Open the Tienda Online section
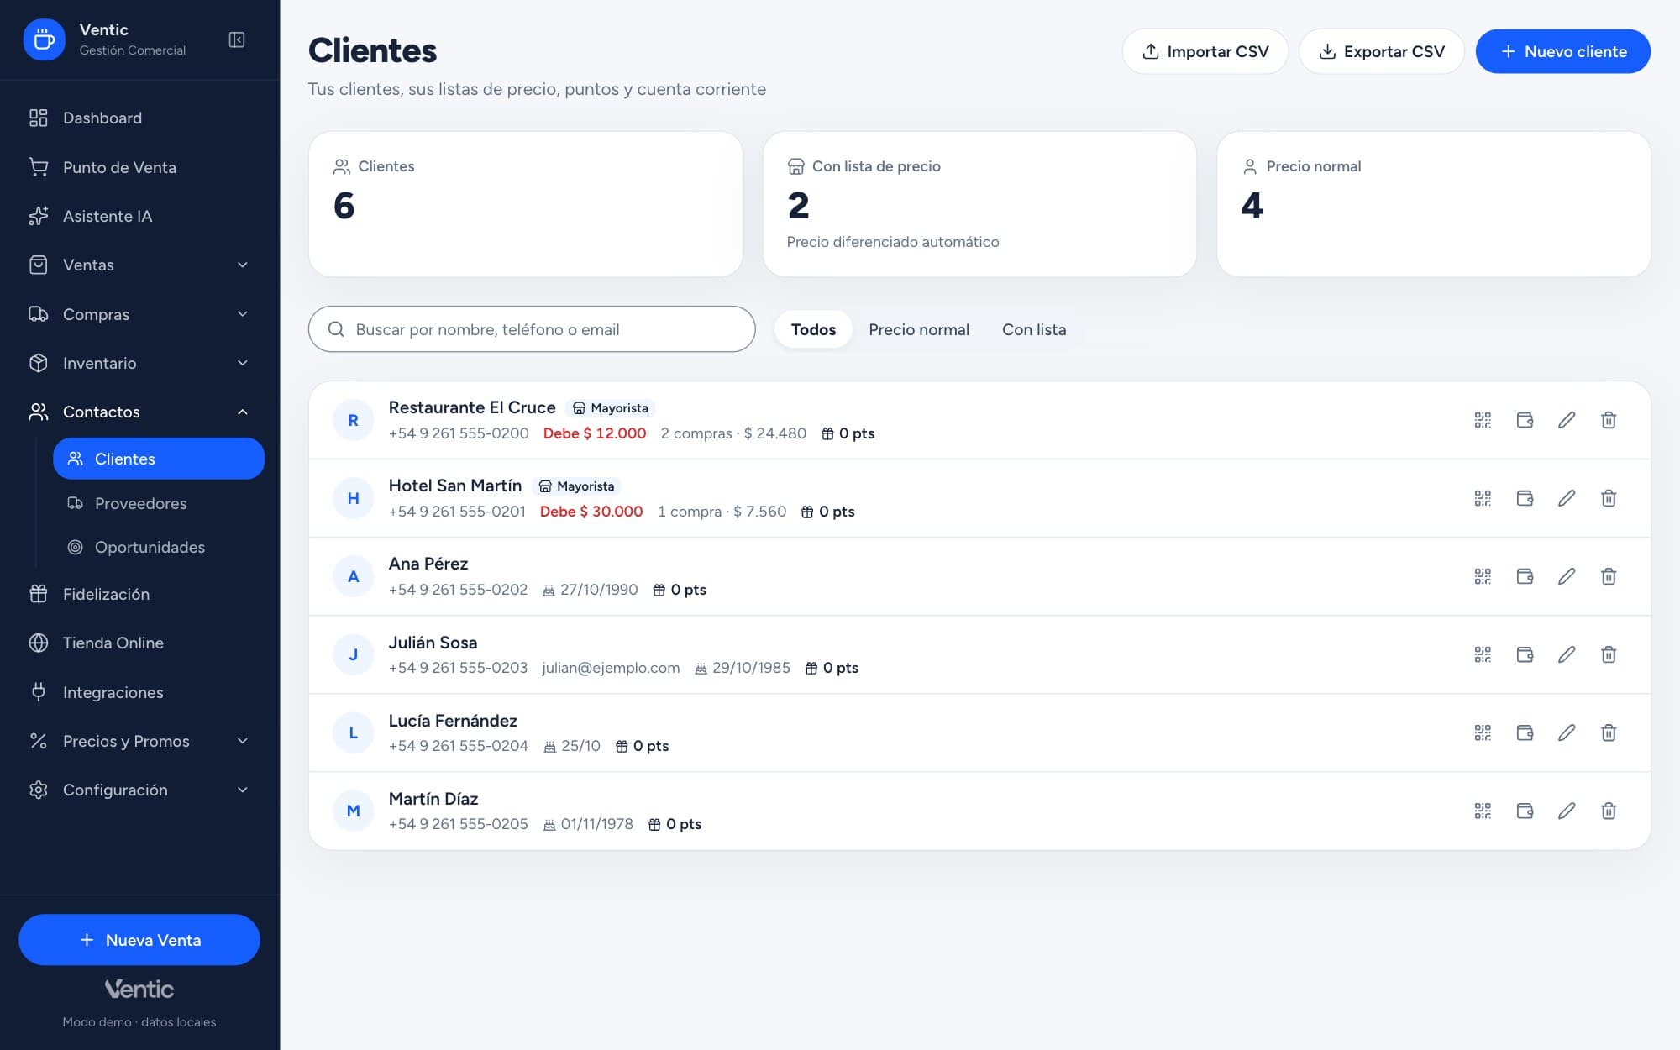The image size is (1680, 1050). pyautogui.click(x=139, y=643)
